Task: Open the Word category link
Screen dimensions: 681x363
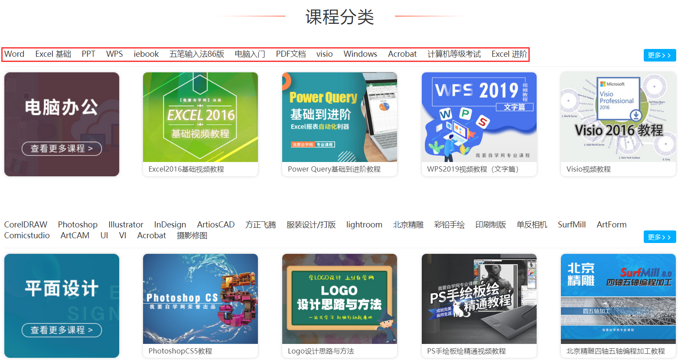Action: pos(14,54)
